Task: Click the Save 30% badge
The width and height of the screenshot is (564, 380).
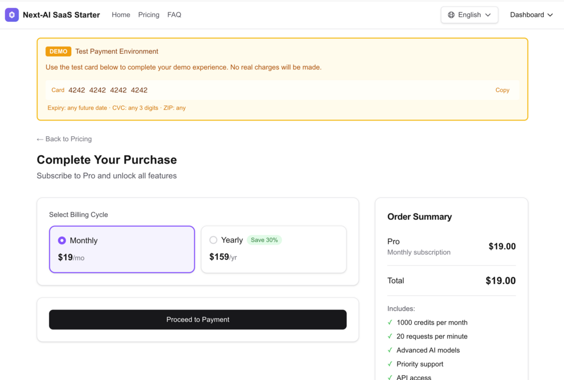Action: (x=264, y=240)
